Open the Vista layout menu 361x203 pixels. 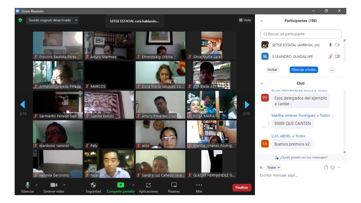(245, 20)
